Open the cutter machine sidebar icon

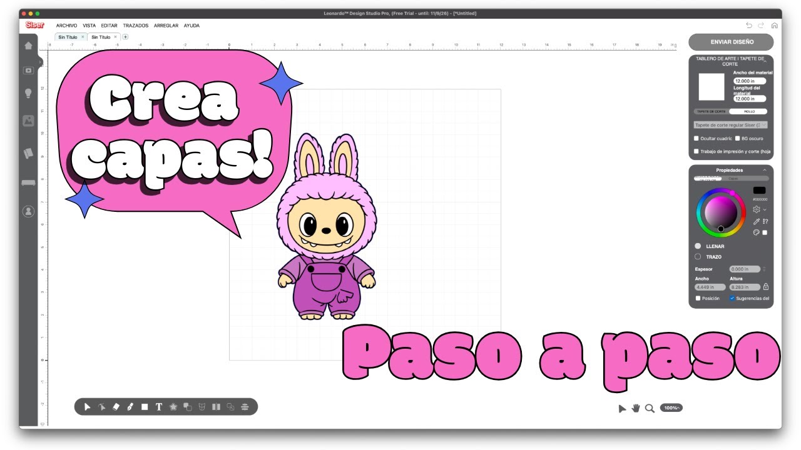pyautogui.click(x=28, y=183)
